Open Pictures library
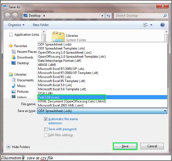172x161 pixels. click(x=23, y=92)
